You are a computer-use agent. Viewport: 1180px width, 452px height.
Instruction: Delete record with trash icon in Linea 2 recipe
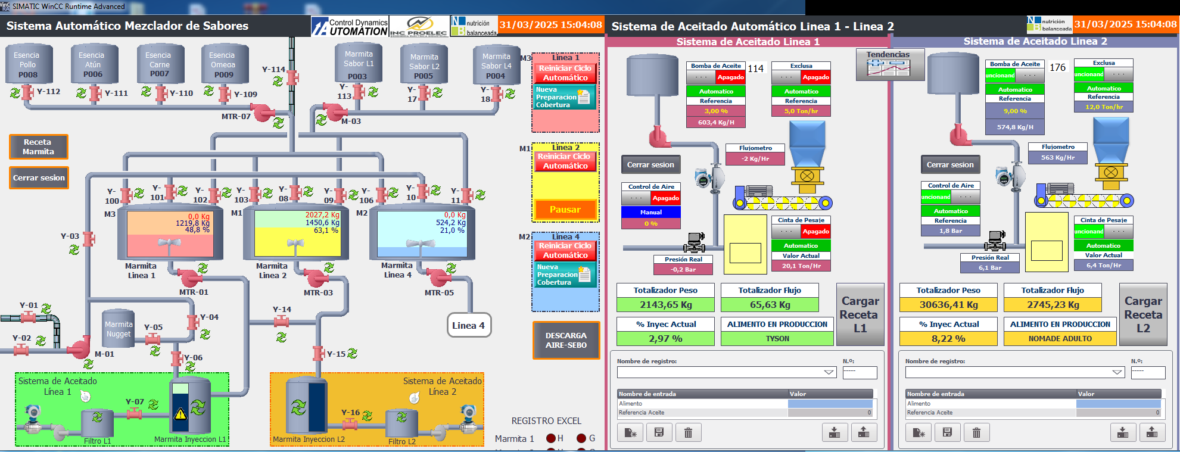point(976,432)
